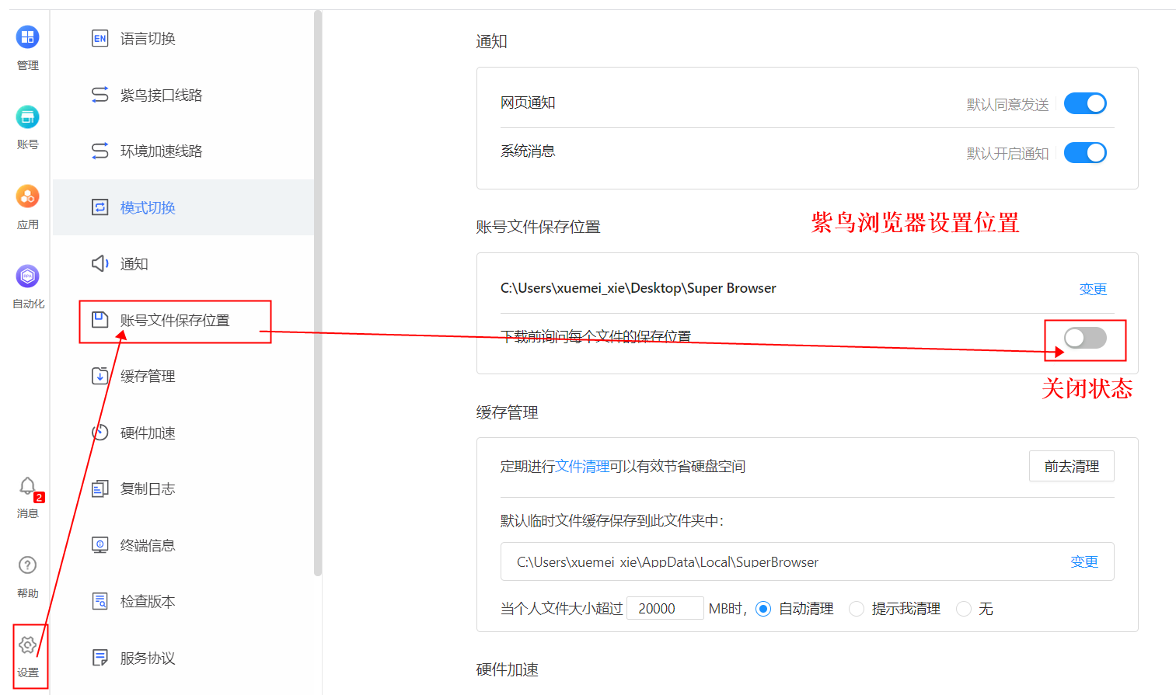Screen dimensions: 1176x695
Task: Open the 账号 accounts icon
Action: coord(27,117)
